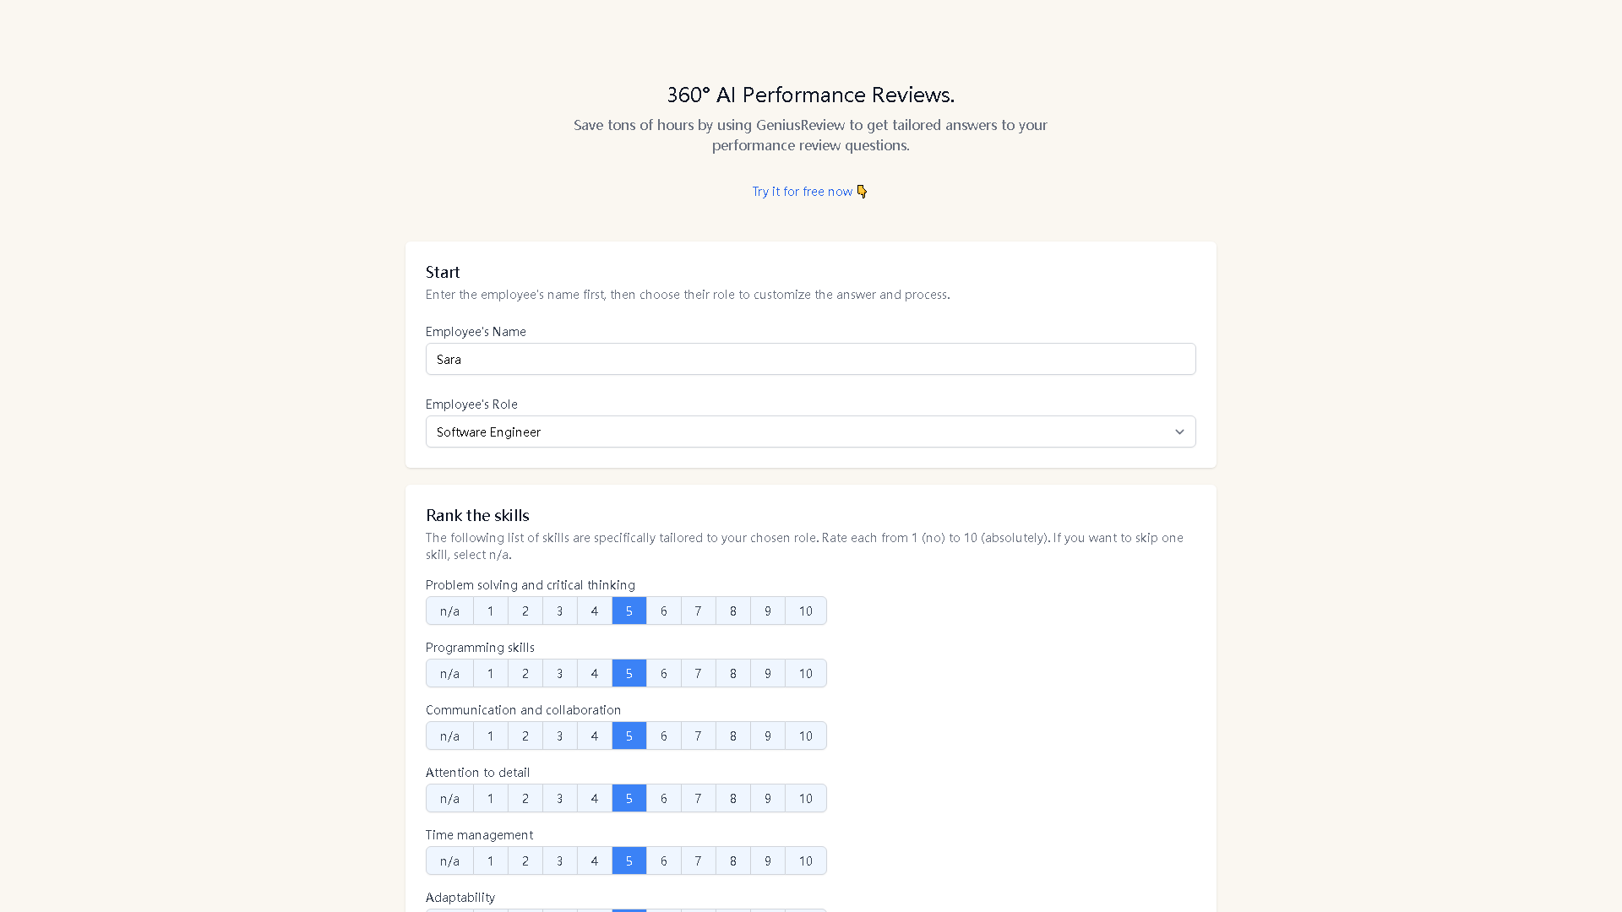Image resolution: width=1622 pixels, height=912 pixels.
Task: Select rating 6 for Attention to detail
Action: (x=663, y=798)
